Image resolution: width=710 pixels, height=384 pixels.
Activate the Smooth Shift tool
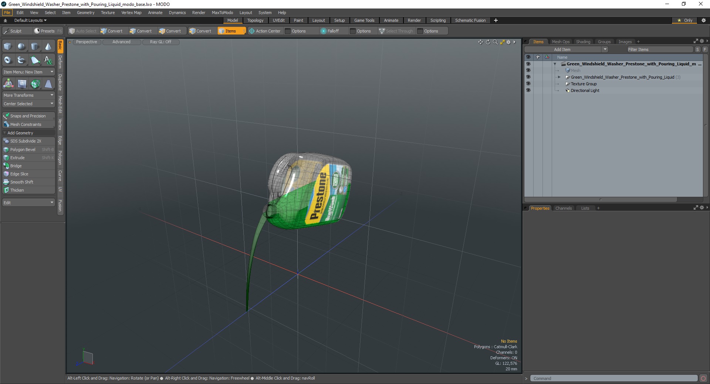29,182
